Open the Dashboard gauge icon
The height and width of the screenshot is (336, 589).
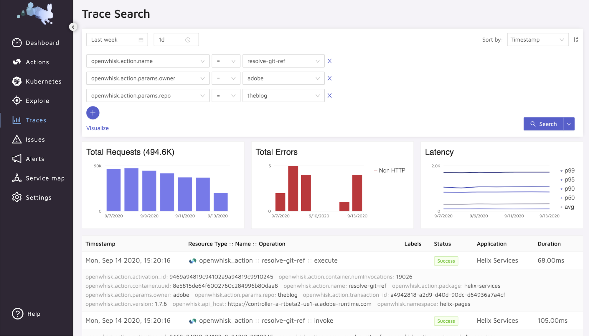[x=17, y=43]
